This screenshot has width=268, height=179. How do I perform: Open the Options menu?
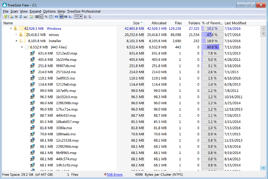[x=49, y=11]
